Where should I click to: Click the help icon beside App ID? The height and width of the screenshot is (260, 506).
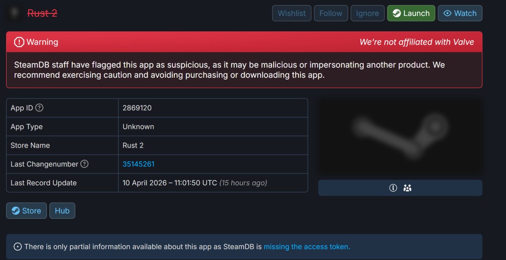tap(39, 108)
